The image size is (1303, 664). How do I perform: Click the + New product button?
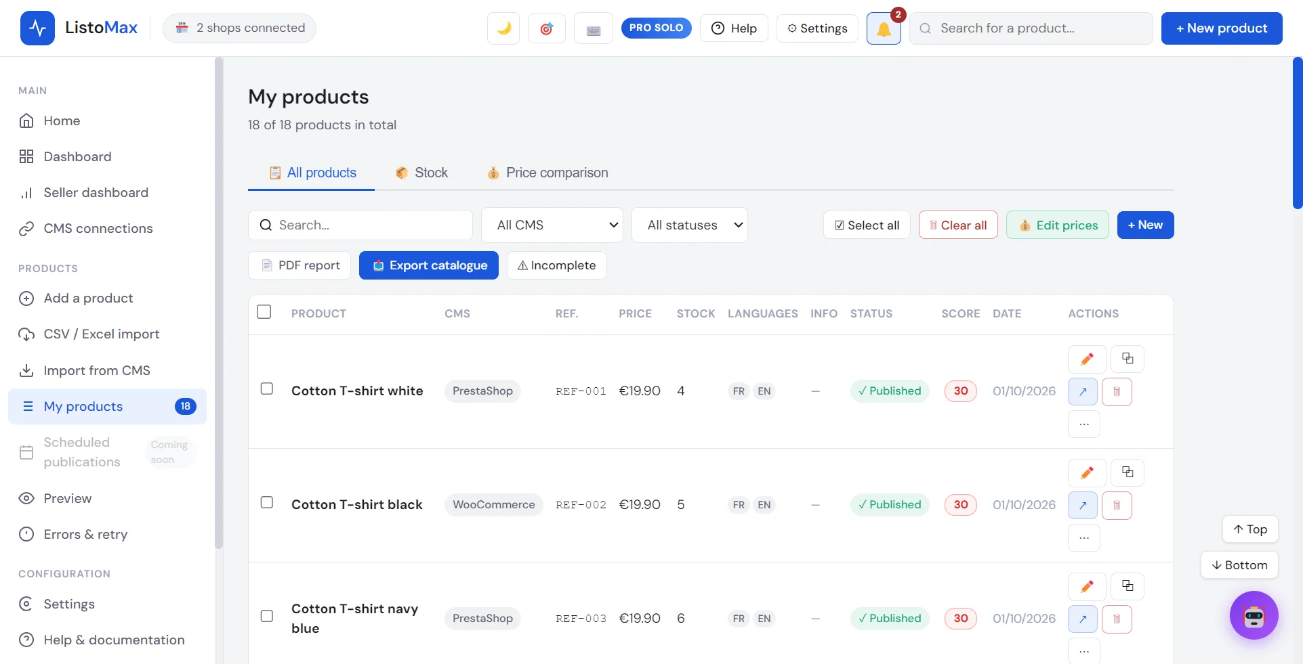(1222, 28)
